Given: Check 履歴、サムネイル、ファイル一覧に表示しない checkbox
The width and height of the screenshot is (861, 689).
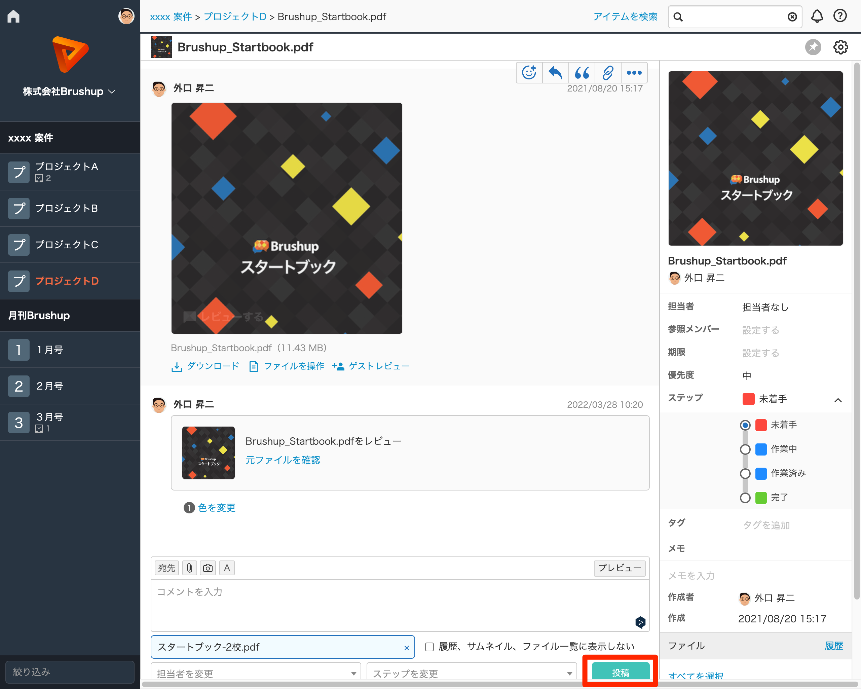Looking at the screenshot, I should [x=429, y=647].
